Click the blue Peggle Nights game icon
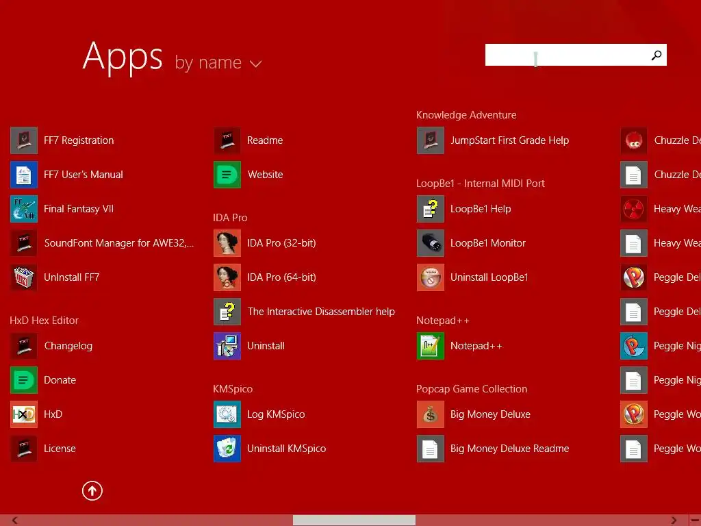This screenshot has height=526, width=701. (634, 346)
